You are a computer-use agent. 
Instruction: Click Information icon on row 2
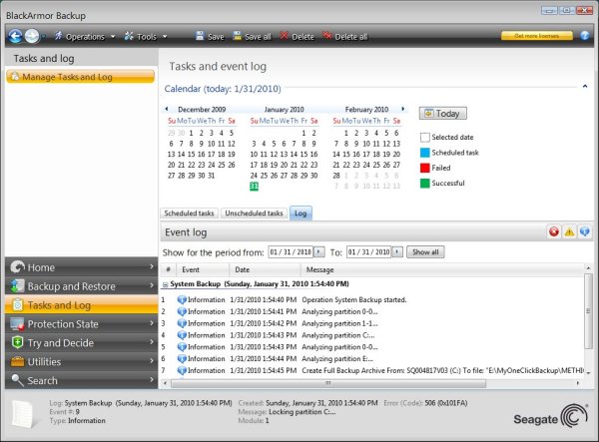point(182,312)
